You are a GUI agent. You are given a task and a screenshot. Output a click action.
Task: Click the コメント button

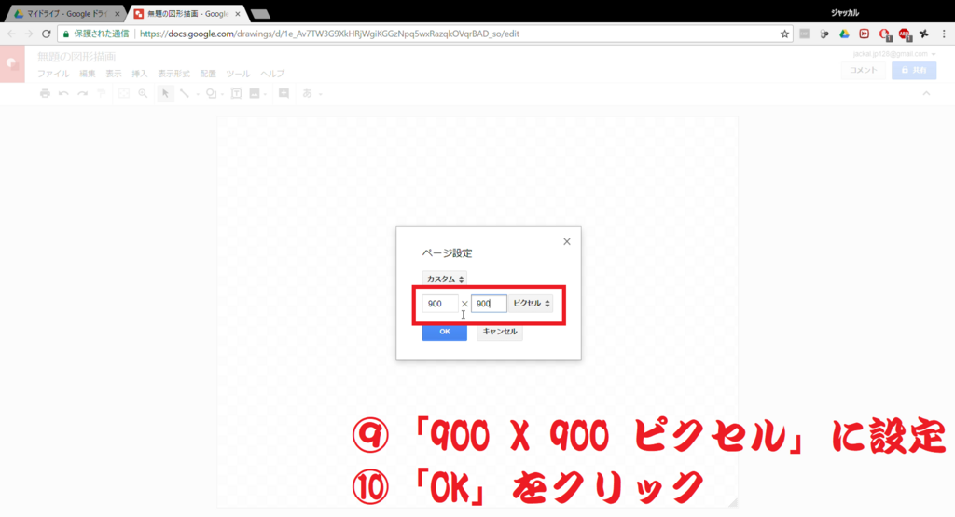click(864, 70)
